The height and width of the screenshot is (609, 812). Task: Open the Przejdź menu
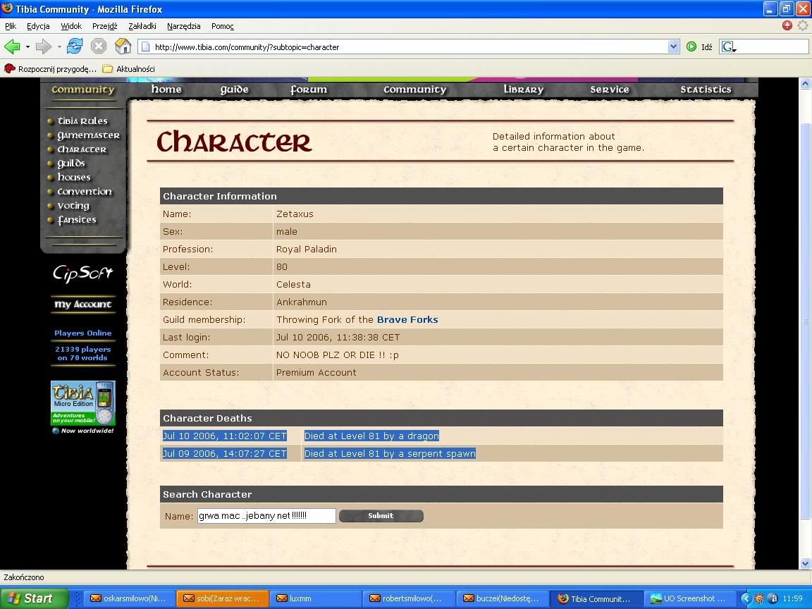tap(104, 26)
